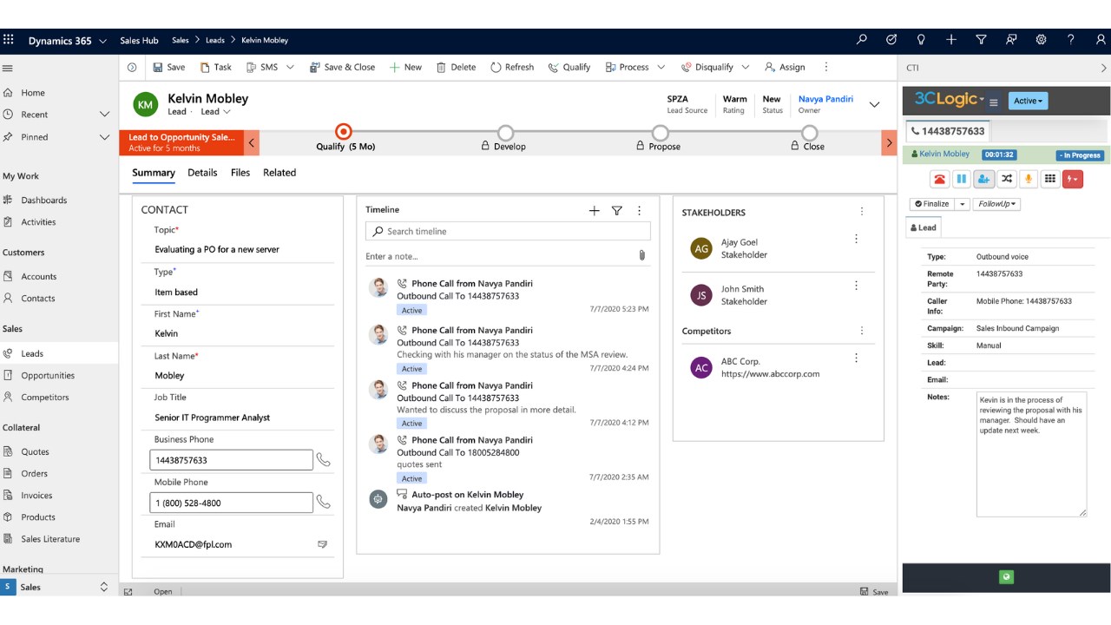The width and height of the screenshot is (1111, 625).
Task: Open Dashboards in the sidebar
Action: point(44,201)
